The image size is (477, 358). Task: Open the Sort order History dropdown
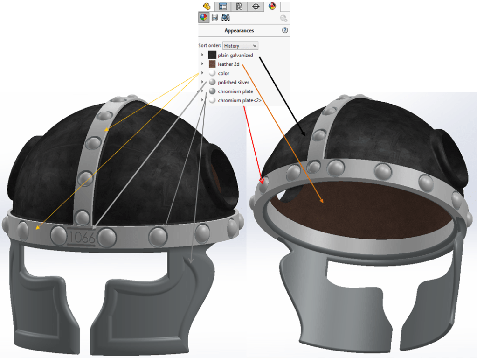pyautogui.click(x=240, y=46)
